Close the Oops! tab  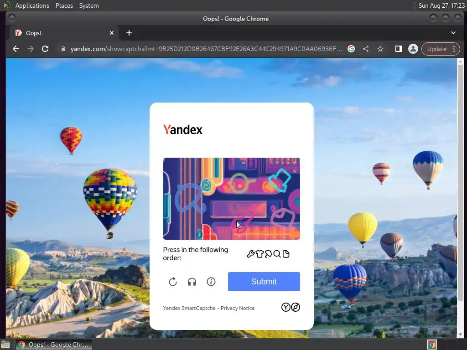pyautogui.click(x=112, y=33)
